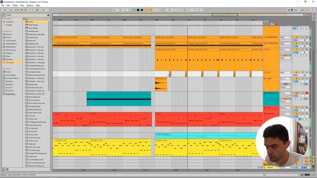Toggle the MIDI map mode button

[302, 10]
